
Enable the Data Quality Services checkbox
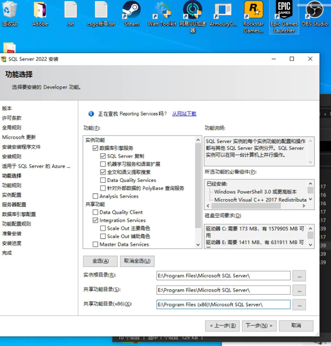click(103, 180)
